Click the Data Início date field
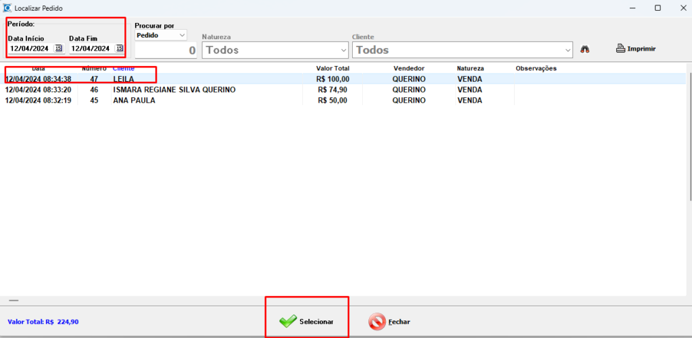The image size is (692, 338). pos(31,49)
